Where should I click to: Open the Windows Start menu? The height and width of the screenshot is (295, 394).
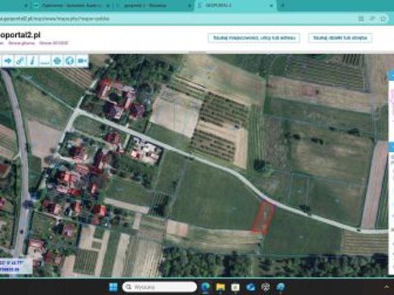click(113, 287)
